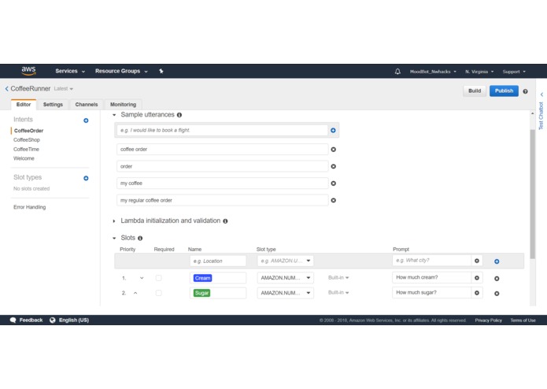Viewport: 547px width, 389px height.
Task: Focus the new sample utterance input field
Action: (x=222, y=130)
